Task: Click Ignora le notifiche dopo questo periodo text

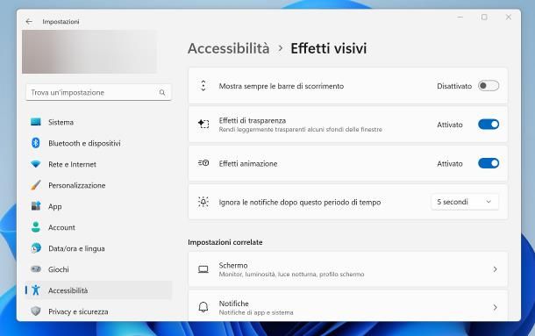Action: click(300, 202)
